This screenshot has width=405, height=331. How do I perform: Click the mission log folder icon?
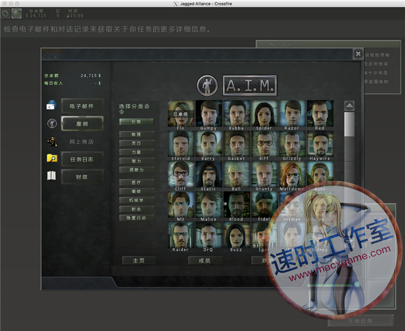point(52,158)
